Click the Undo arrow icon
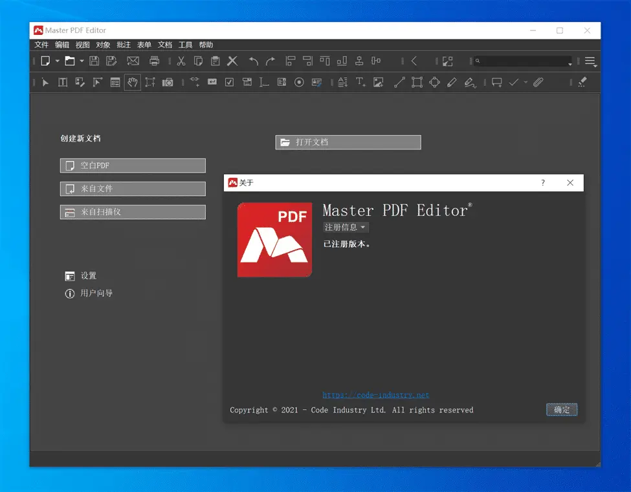 [254, 61]
